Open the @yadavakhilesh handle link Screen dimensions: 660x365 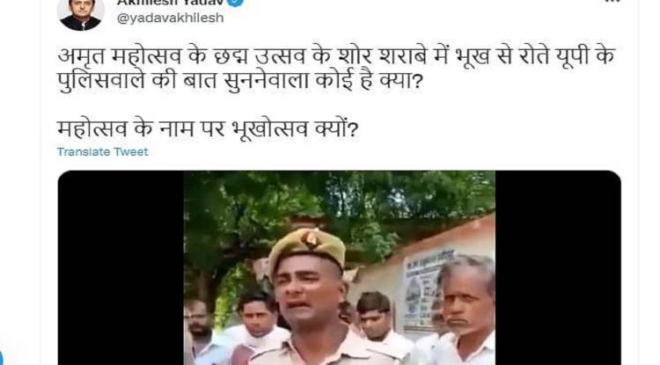(x=170, y=18)
